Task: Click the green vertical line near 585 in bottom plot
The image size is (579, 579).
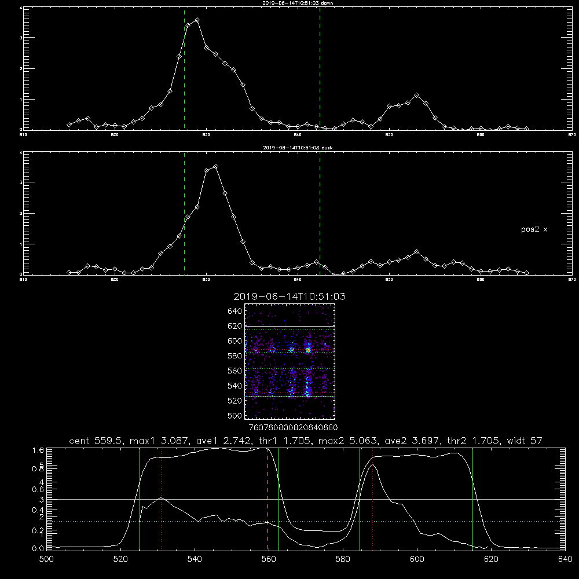Action: pyautogui.click(x=360, y=499)
